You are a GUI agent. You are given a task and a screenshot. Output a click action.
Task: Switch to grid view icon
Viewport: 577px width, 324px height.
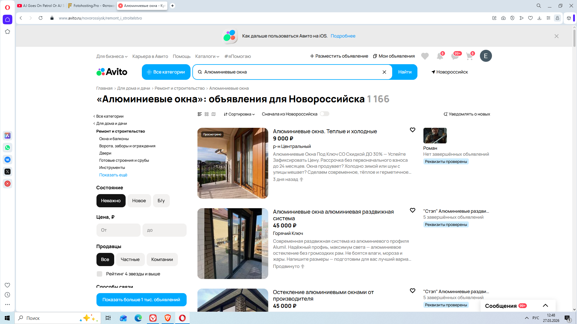(206, 114)
